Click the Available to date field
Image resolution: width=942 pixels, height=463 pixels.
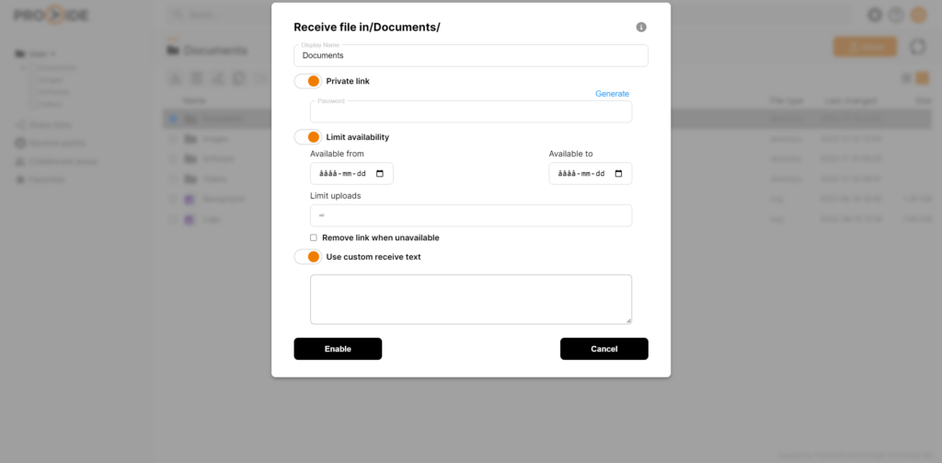click(581, 174)
